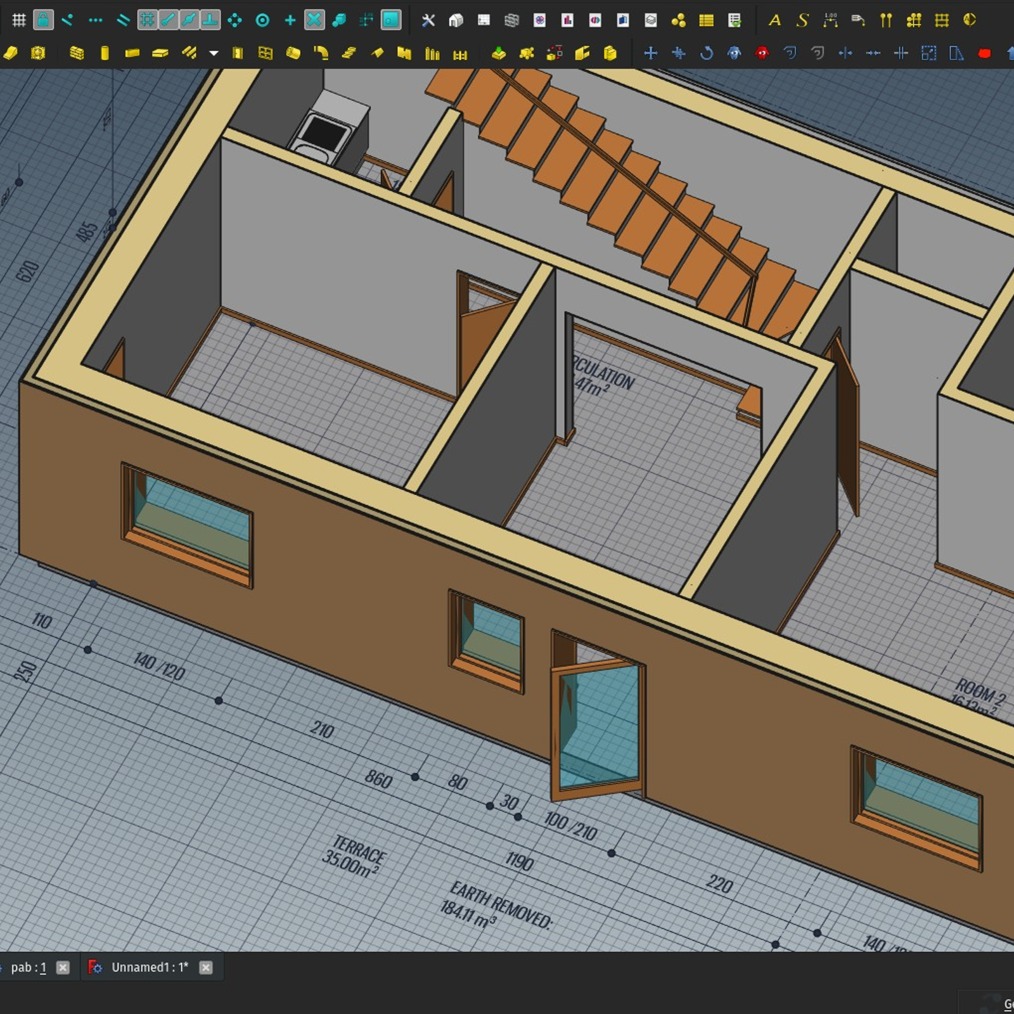
Task: Toggle snap to endpoint button
Action: tap(168, 20)
